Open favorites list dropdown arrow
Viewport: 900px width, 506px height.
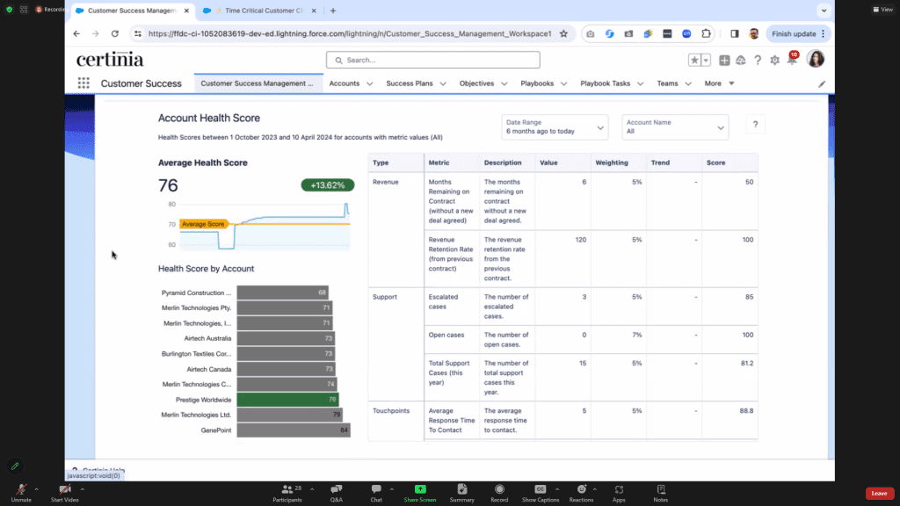[x=706, y=60]
